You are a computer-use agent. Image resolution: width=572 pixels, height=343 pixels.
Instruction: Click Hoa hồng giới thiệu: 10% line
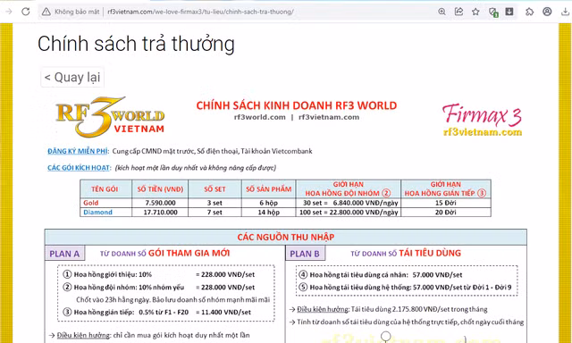pos(159,274)
